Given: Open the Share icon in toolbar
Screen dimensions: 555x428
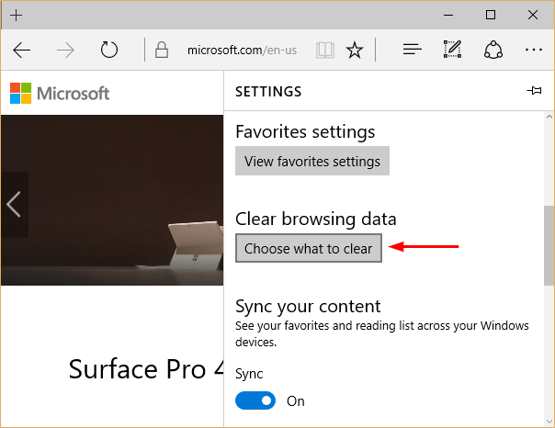Looking at the screenshot, I should pyautogui.click(x=493, y=51).
